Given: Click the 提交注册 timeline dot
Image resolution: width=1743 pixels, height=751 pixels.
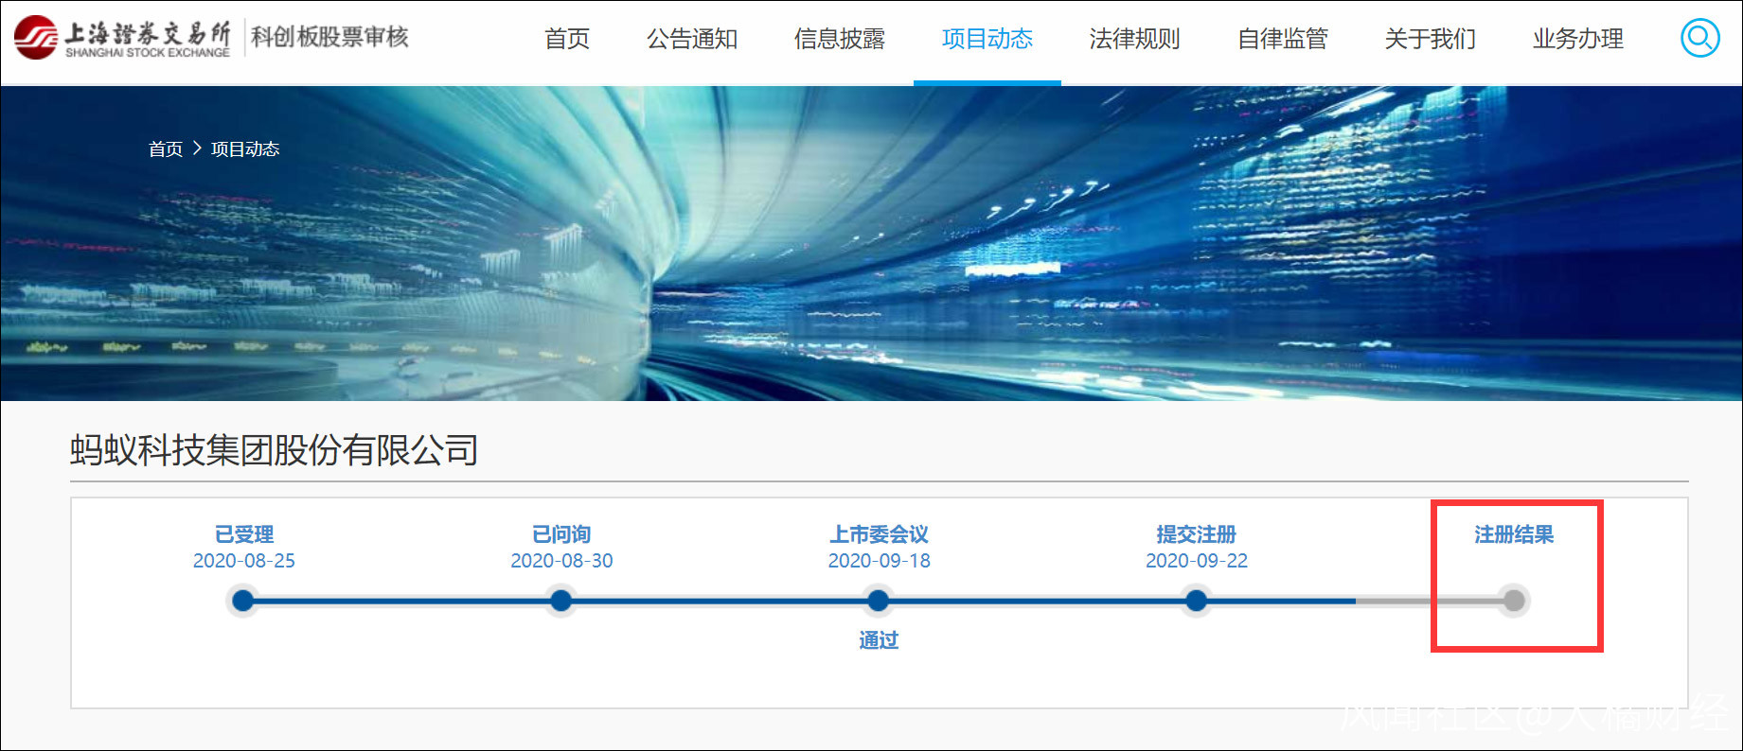Looking at the screenshot, I should point(1197,601).
